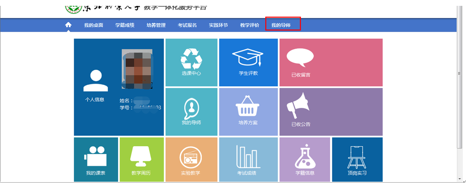Image resolution: width=466 pixels, height=183 pixels.
Task: Click the blurred student profile photo
Action: tap(137, 69)
